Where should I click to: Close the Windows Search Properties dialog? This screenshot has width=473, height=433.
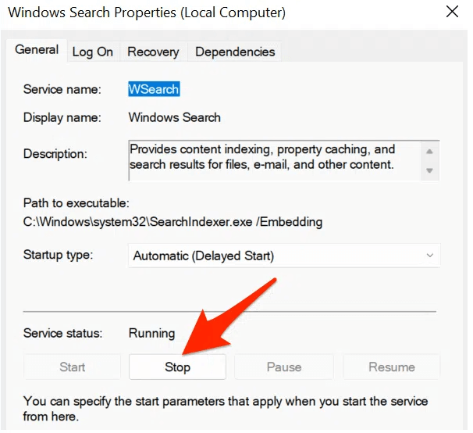451,13
